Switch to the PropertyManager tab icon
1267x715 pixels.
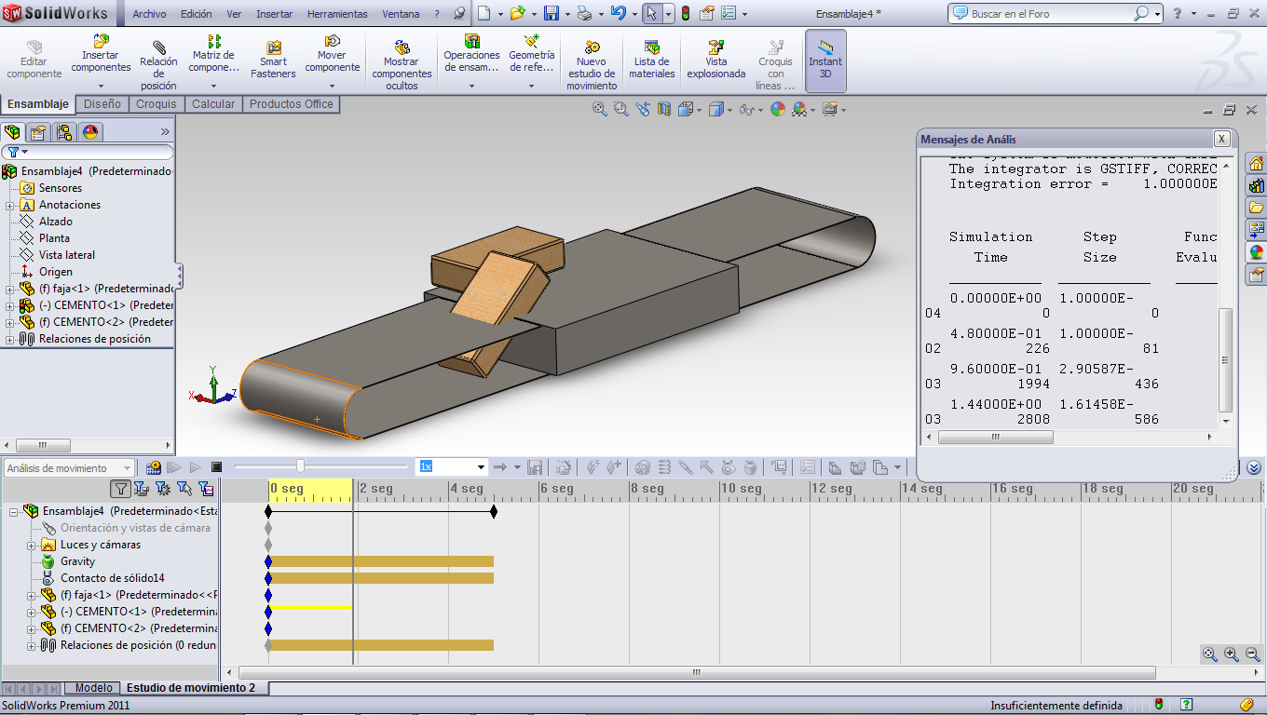click(38, 132)
